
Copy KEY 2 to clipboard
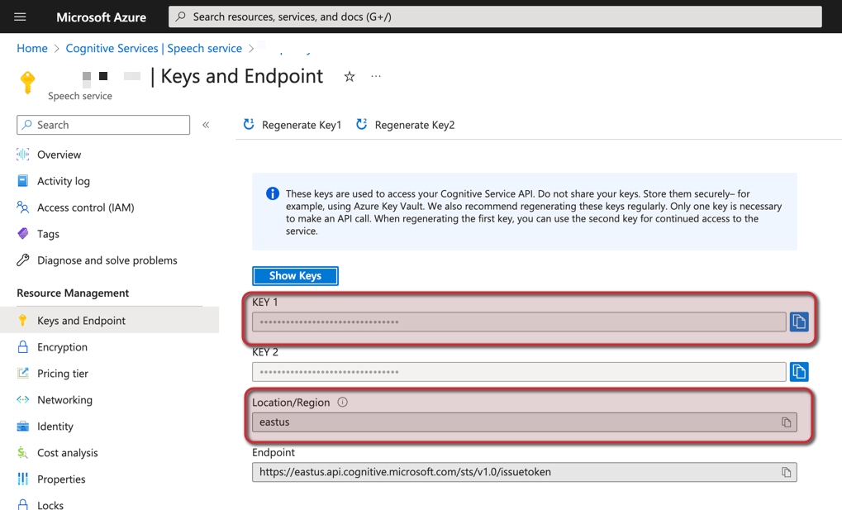[x=798, y=372]
